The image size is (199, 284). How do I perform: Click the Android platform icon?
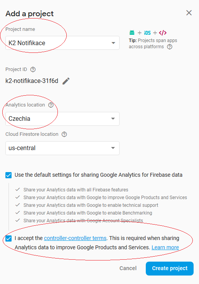[132, 32]
